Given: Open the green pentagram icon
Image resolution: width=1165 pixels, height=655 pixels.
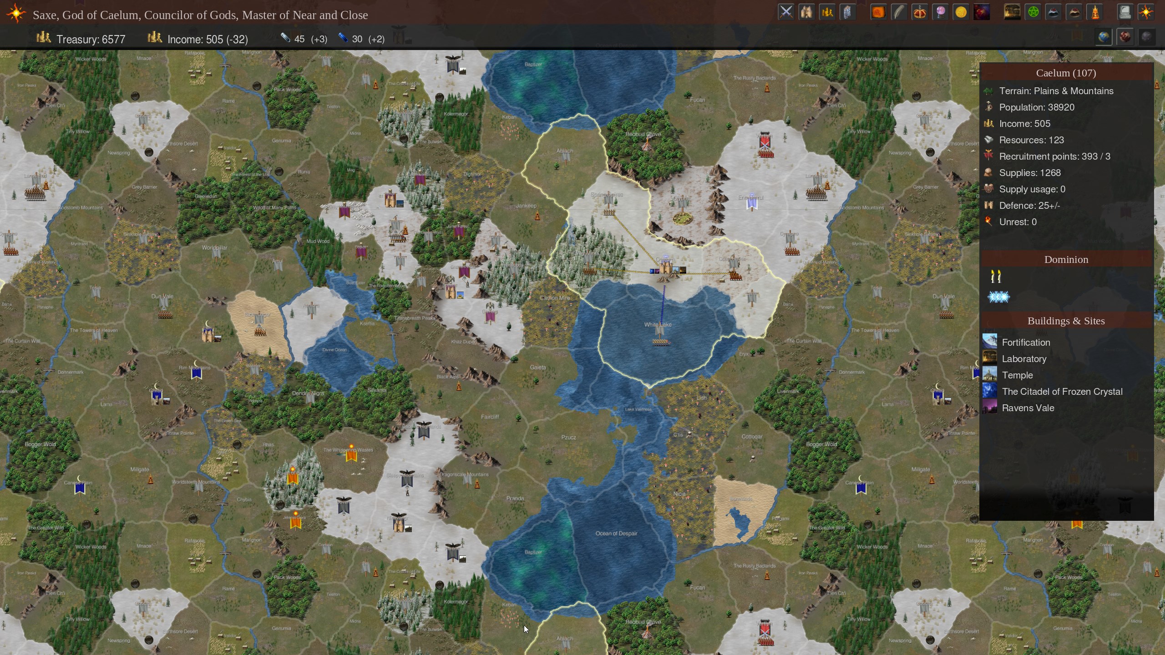Looking at the screenshot, I should pos(1033,12).
